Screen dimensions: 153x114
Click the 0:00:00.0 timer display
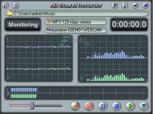(129, 24)
